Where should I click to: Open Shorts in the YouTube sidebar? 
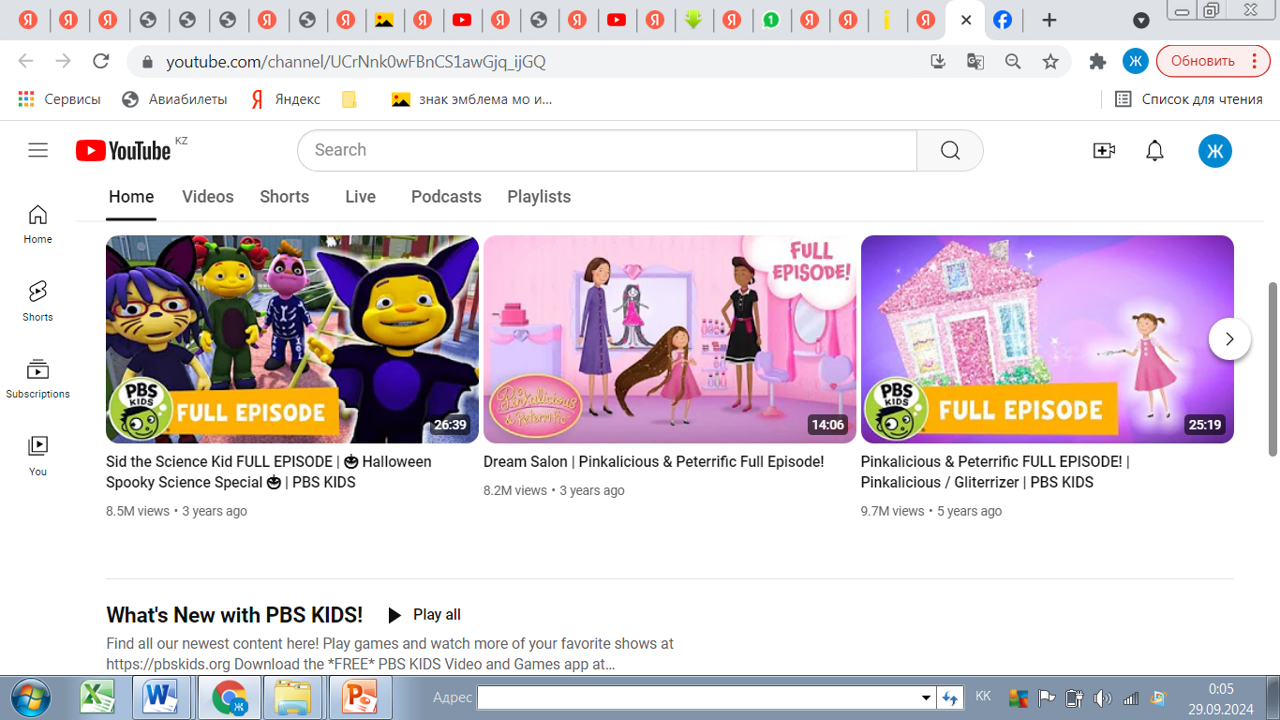(37, 301)
